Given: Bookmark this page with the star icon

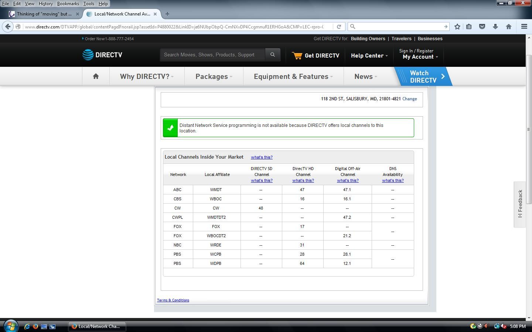Looking at the screenshot, I should coord(457,27).
